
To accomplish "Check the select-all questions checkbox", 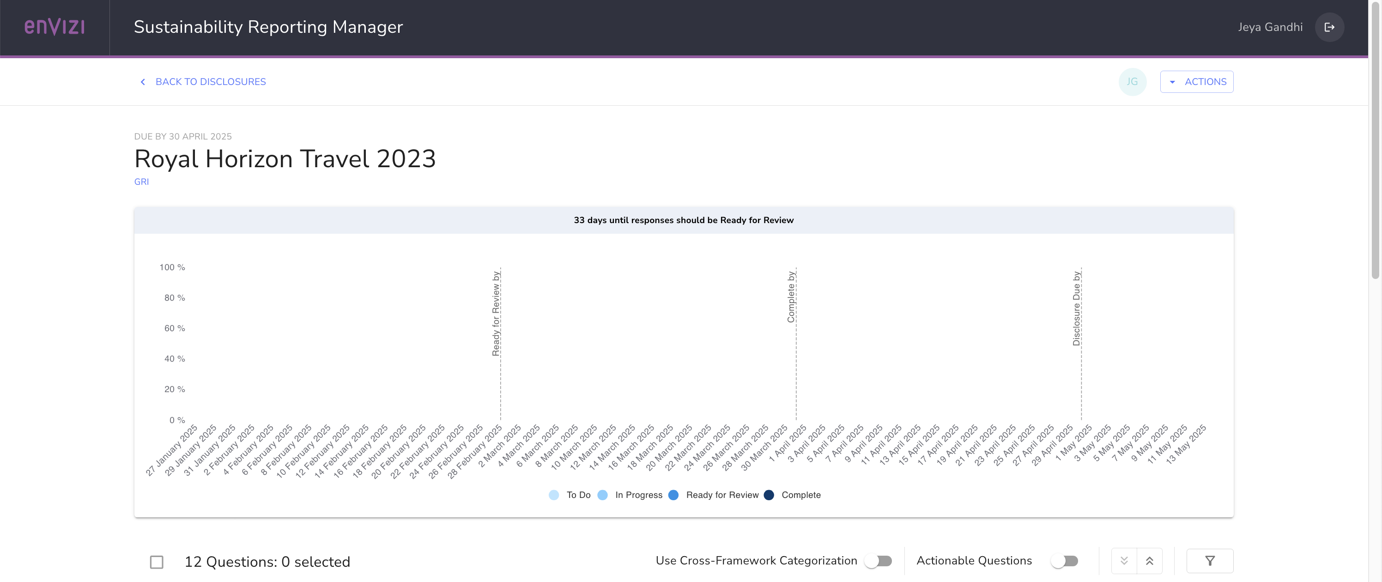I will (x=157, y=562).
